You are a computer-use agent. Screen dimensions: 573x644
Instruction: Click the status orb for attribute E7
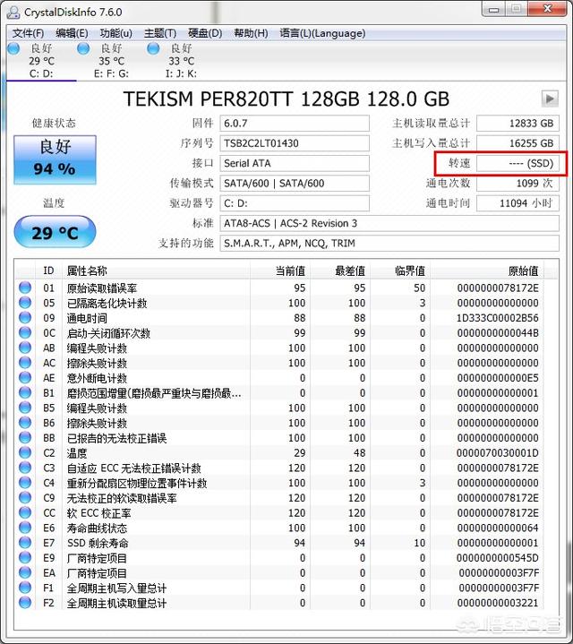click(25, 542)
